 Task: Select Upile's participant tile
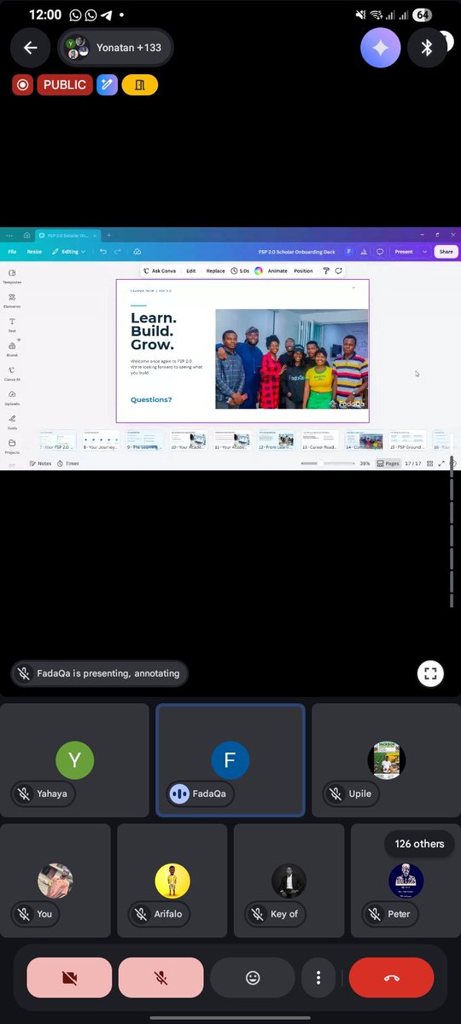coord(386,759)
